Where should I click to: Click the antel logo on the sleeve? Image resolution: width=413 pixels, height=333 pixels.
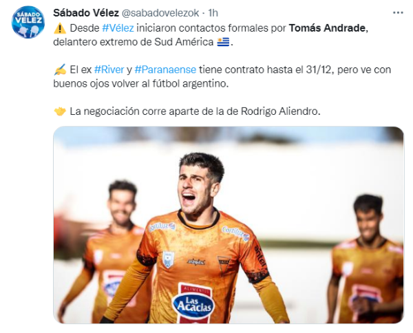260,258
